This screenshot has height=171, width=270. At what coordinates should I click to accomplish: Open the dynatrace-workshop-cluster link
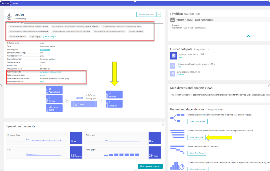(x=51, y=72)
